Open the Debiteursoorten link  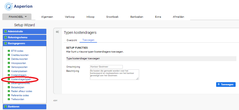[19, 59]
